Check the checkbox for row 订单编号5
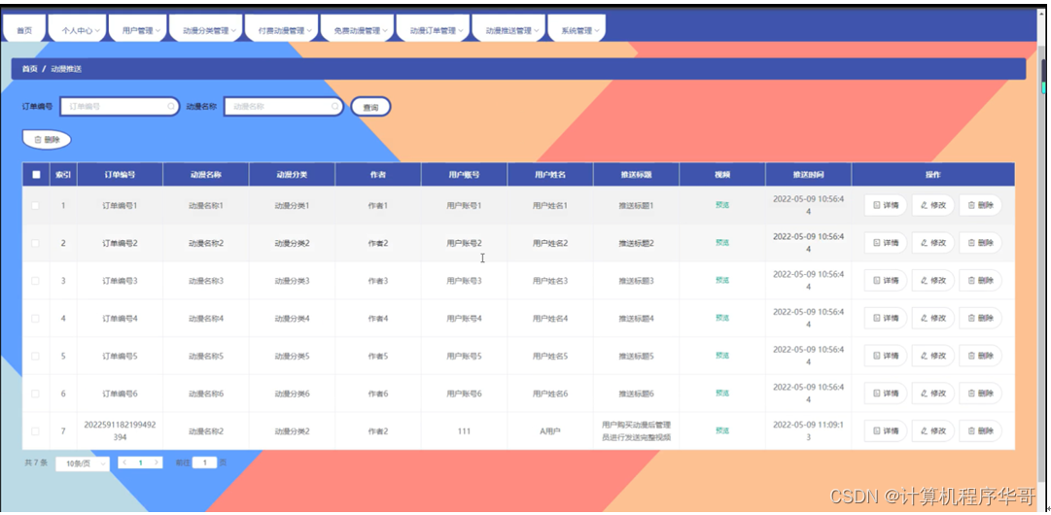This screenshot has height=515, width=1051. coord(36,356)
